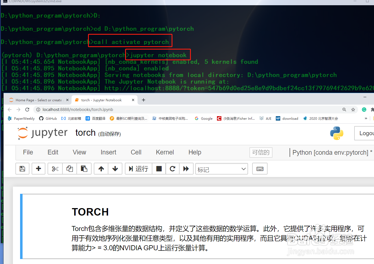374x264 pixels.
Task: Open the Help menu in Jupyter
Action: coord(195,152)
